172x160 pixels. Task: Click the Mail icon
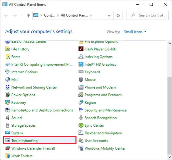tap(8, 80)
